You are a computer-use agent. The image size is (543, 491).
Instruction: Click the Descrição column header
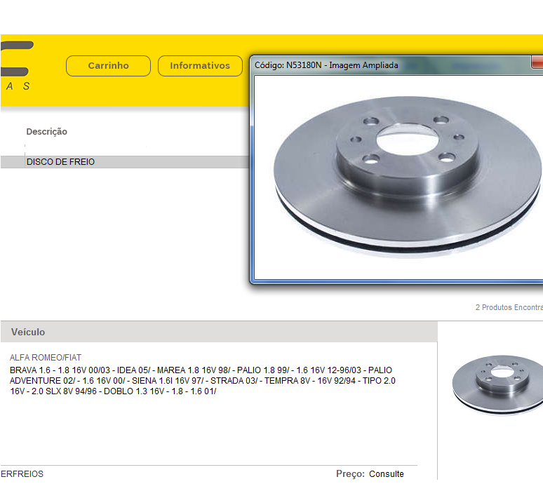(x=47, y=132)
